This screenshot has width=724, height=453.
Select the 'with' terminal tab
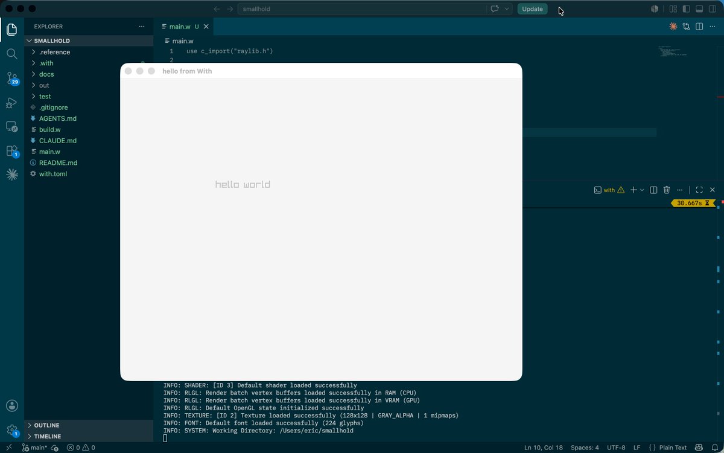click(608, 190)
